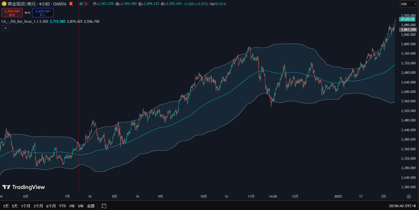419x210 pixels.
Task: Click the gold symbol logo icon
Action: pyautogui.click(x=4, y=4)
